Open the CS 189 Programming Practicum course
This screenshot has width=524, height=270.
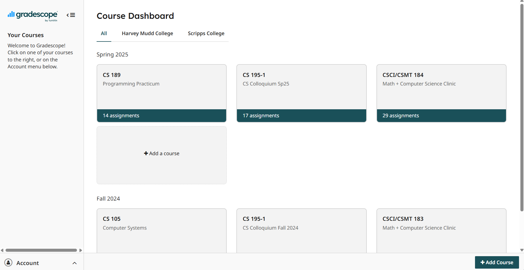pyautogui.click(x=162, y=93)
